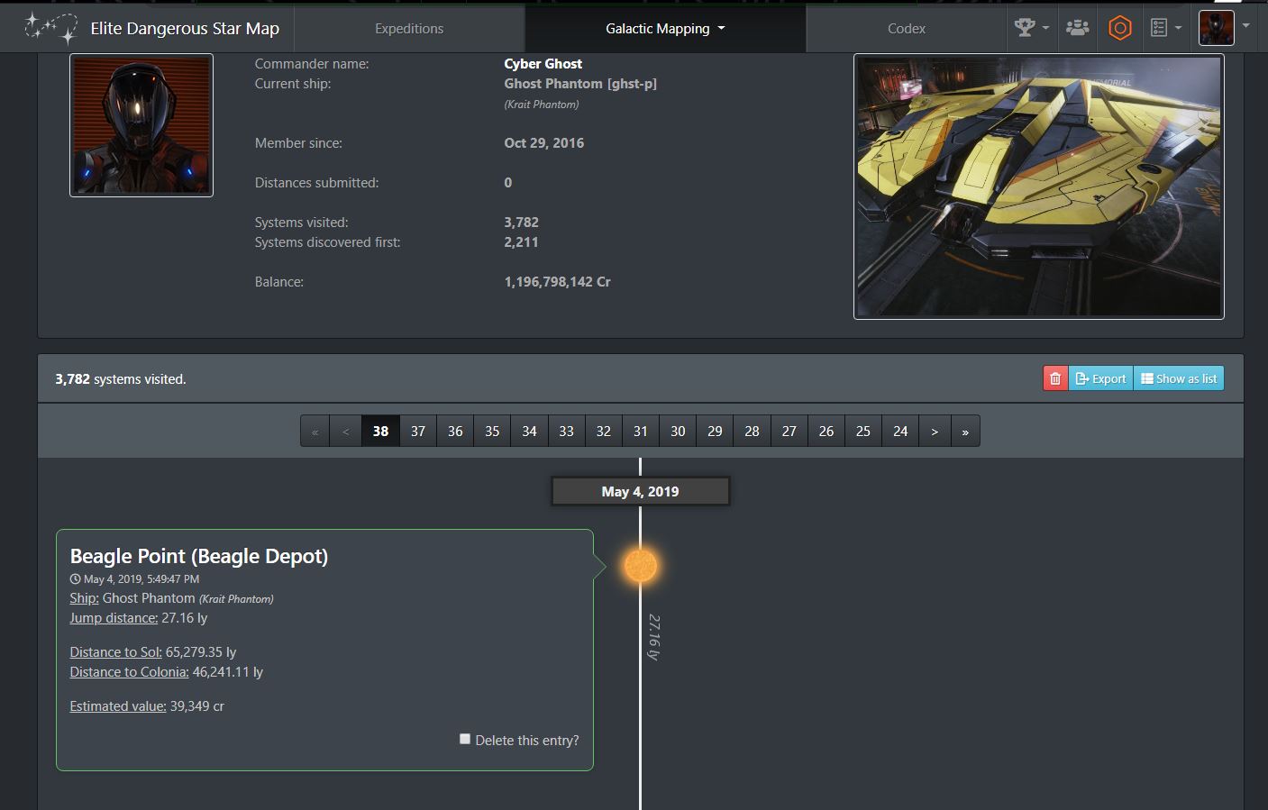The image size is (1268, 810).
Task: Open the Codex tab
Action: pos(906,29)
